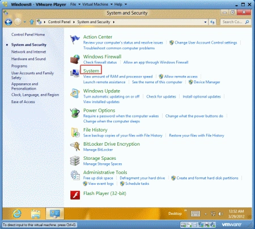Expand the arrow after Control Panel breadcrumb

tap(74, 22)
